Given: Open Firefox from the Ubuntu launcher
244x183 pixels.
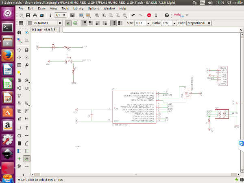Looking at the screenshot, I should point(8,55).
